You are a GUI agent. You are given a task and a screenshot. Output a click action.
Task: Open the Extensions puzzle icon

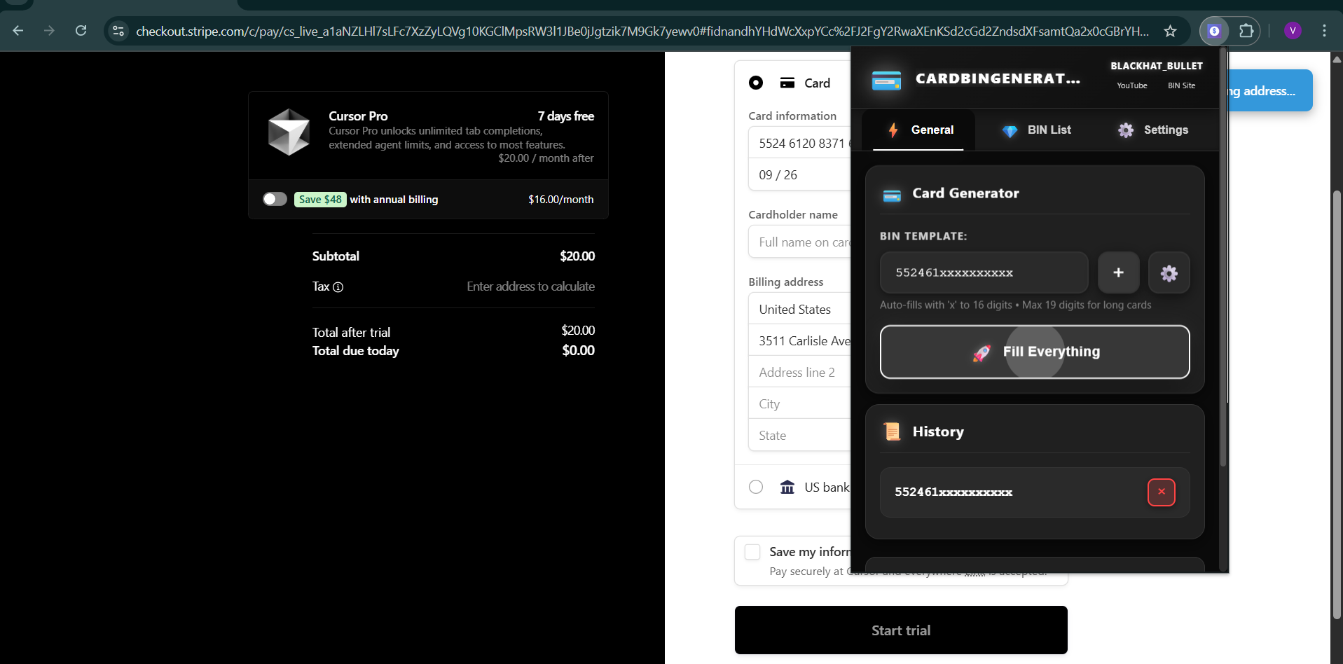1246,31
